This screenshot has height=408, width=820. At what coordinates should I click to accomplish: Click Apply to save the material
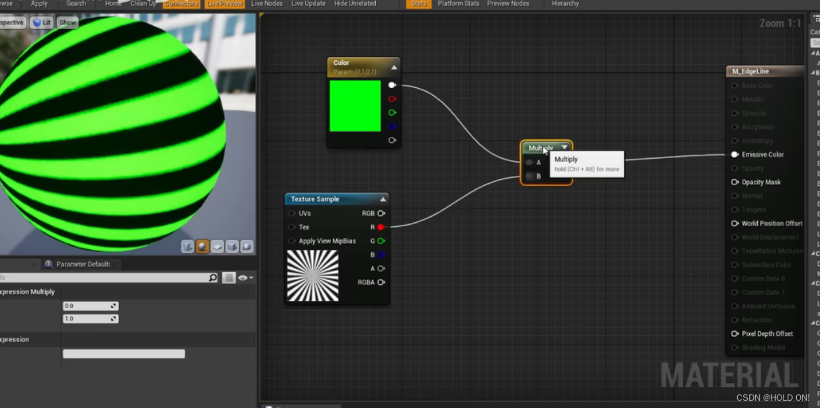tap(38, 3)
